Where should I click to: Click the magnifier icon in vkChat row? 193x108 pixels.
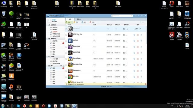coord(141,41)
